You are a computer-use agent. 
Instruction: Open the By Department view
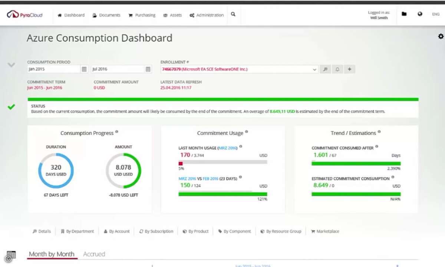tap(78, 231)
